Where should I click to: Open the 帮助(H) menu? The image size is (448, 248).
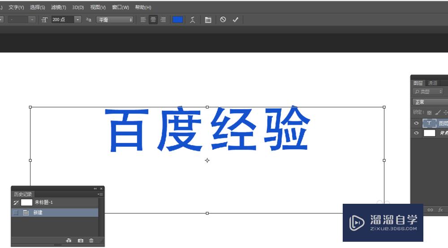(143, 8)
